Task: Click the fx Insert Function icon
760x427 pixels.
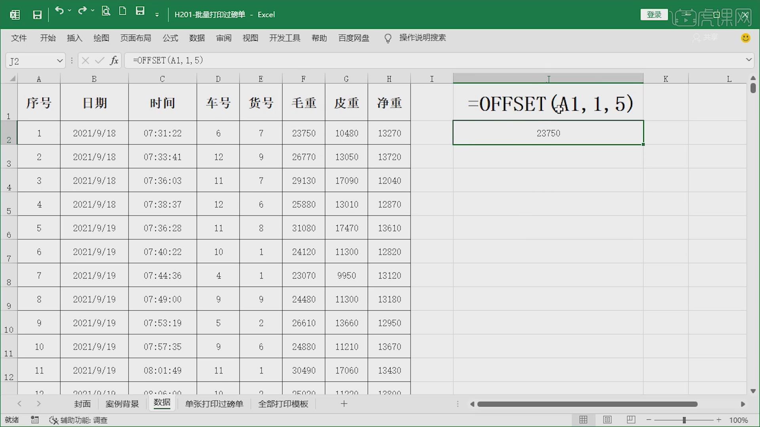Action: 114,60
